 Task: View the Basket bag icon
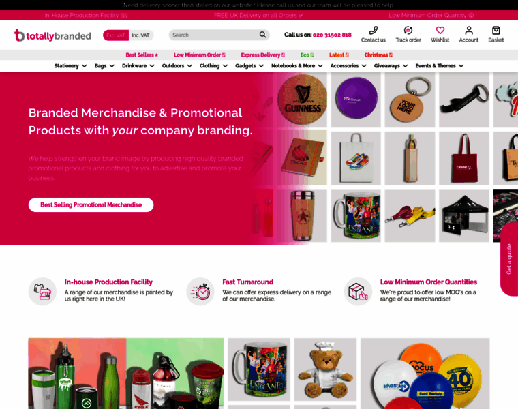[496, 31]
